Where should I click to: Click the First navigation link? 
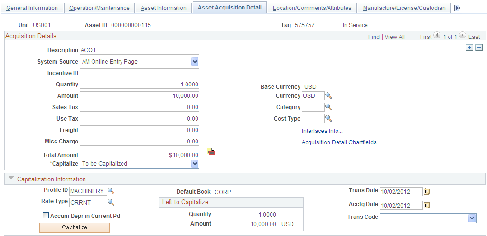tap(426, 37)
